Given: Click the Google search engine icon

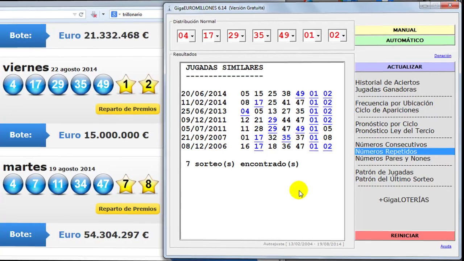Looking at the screenshot, I should [x=114, y=14].
